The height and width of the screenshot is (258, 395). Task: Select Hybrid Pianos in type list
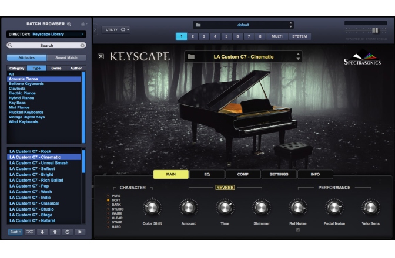[x=44, y=98]
